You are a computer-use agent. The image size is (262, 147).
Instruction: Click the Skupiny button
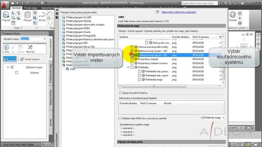10,59
